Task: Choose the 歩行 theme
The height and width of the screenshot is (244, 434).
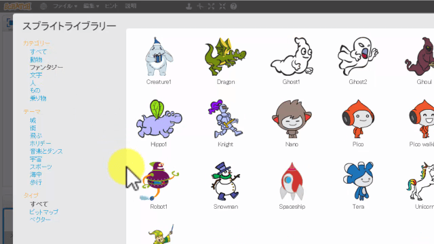Action: coord(36,182)
